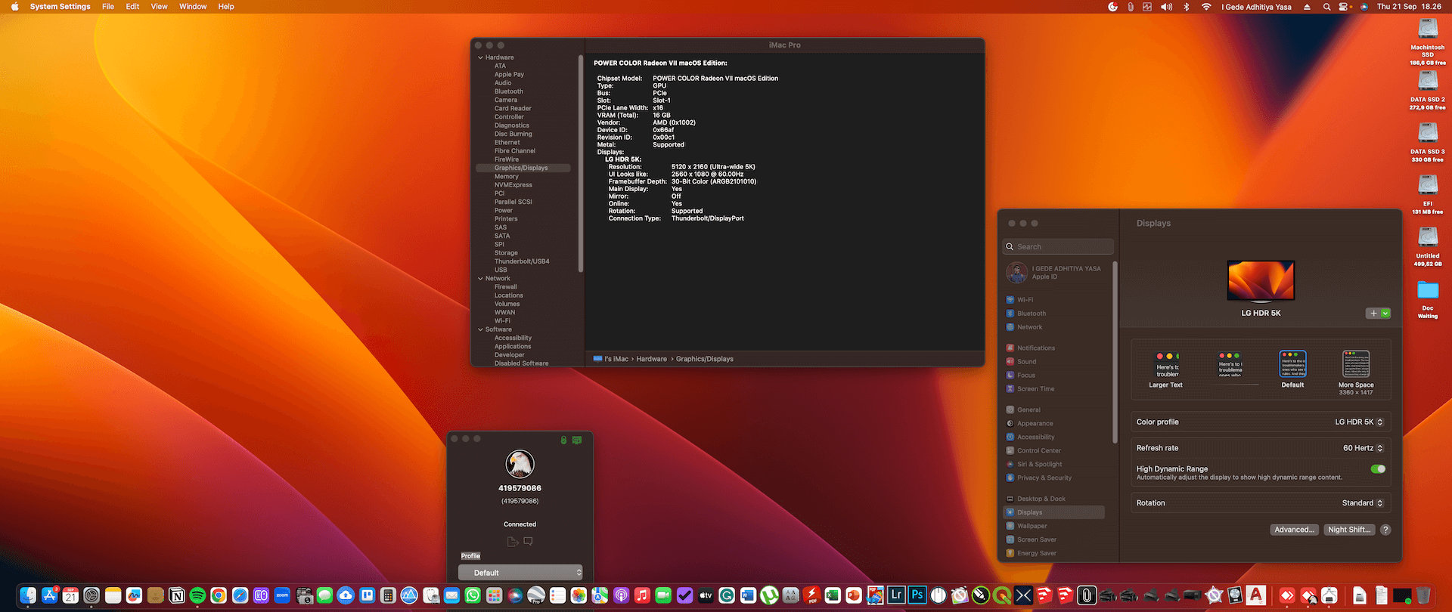Click the Search field in System Settings

tap(1058, 247)
